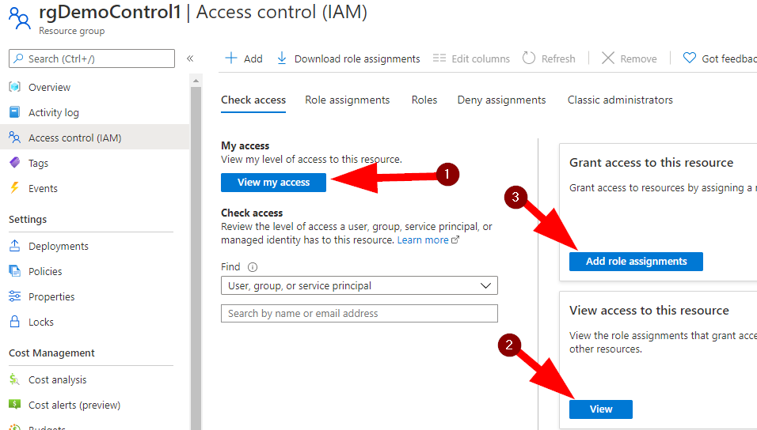Click the Got feedback label
The width and height of the screenshot is (757, 430).
729,58
